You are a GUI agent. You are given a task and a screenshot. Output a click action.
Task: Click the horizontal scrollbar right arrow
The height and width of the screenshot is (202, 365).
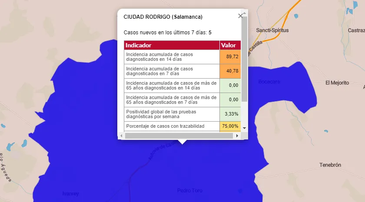pyautogui.click(x=237, y=136)
